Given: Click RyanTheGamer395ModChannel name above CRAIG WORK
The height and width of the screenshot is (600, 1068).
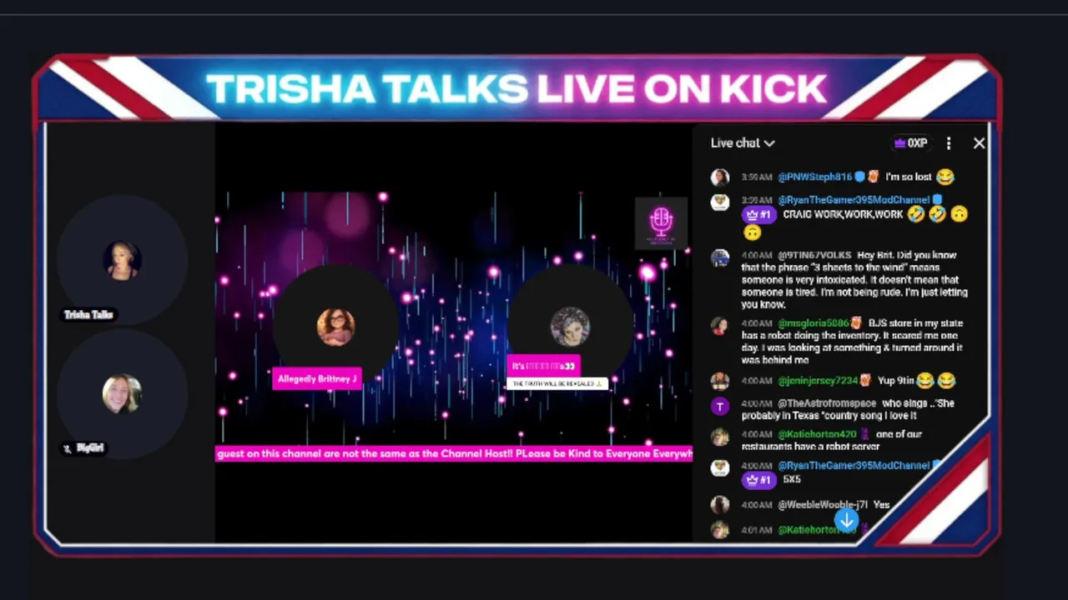Looking at the screenshot, I should click(854, 200).
